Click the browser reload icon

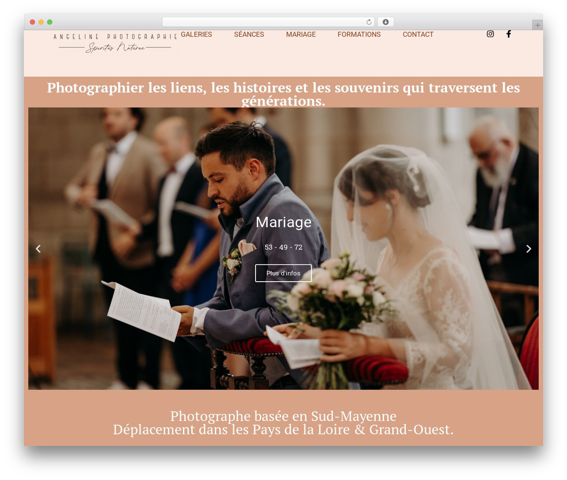coord(369,22)
